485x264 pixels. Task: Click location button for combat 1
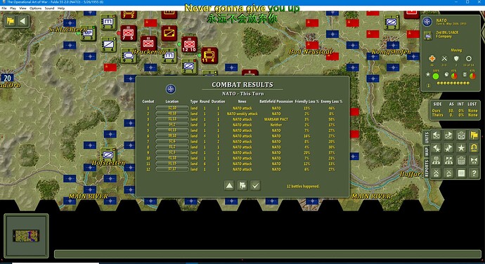(172, 108)
